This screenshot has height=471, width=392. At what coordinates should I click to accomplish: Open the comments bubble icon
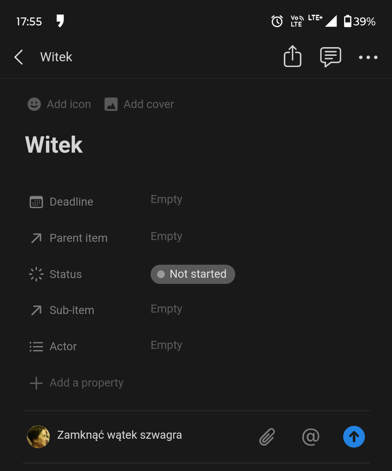331,57
